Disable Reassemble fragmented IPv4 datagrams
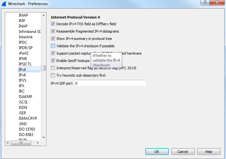Image resolution: width=226 pixels, height=159 pixels. coord(53,31)
